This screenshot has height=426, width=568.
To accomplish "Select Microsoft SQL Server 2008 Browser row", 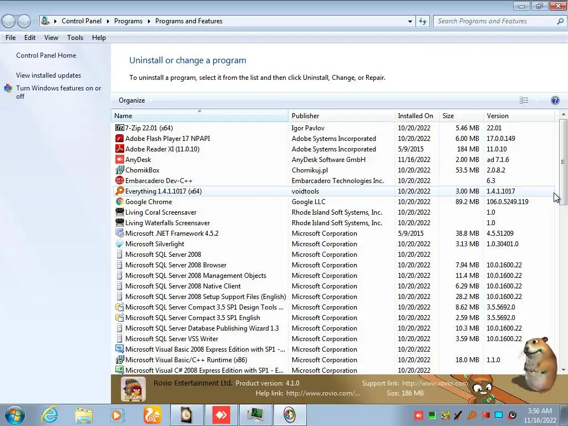I will (333, 265).
